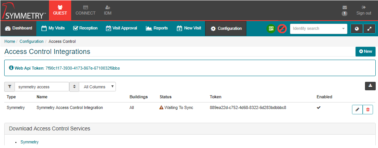Sort by the Enabled column header
The image size is (378, 148).
pos(324,97)
